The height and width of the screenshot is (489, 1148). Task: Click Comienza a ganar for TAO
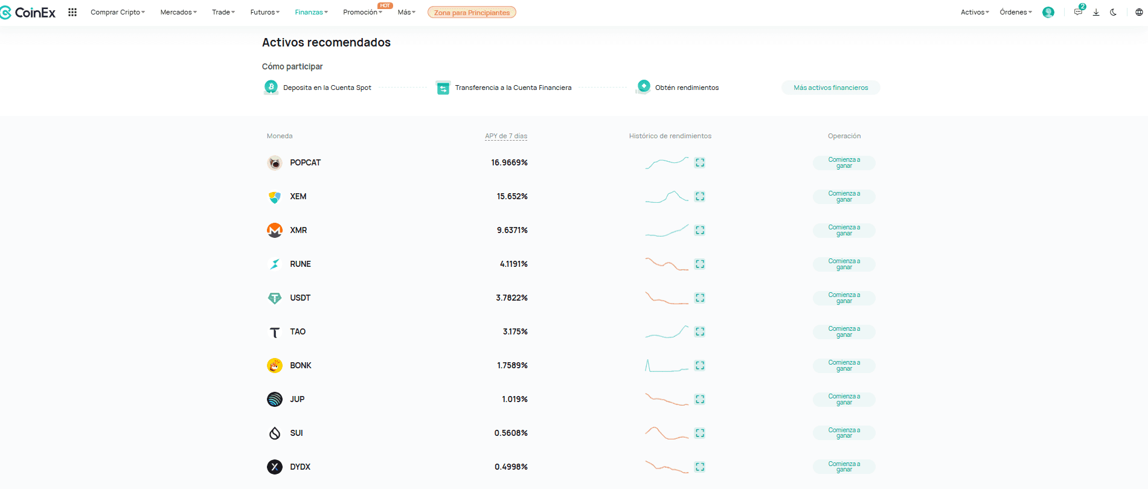(844, 331)
